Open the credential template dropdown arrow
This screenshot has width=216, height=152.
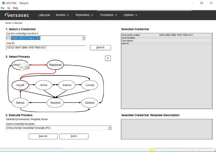pos(109,128)
